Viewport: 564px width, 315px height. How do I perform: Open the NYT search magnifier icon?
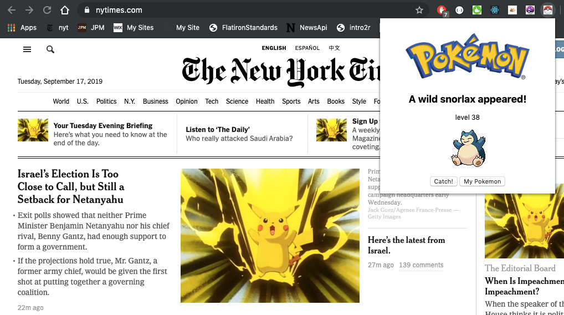coord(50,49)
